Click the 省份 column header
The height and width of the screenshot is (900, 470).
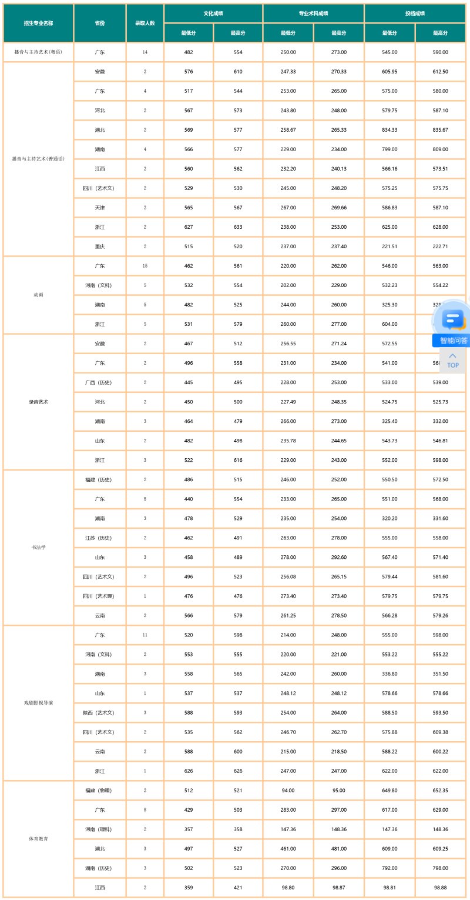pyautogui.click(x=100, y=23)
